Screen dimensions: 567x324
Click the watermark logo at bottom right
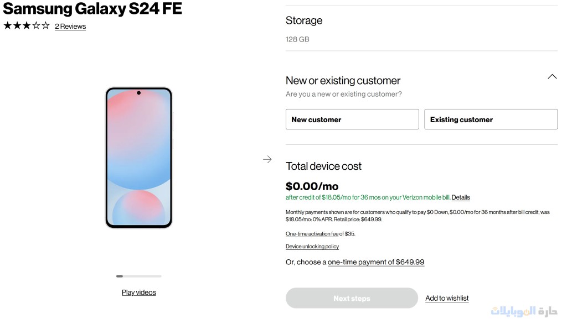(267, 159)
